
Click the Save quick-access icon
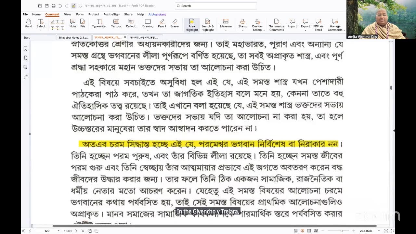tap(47, 6)
